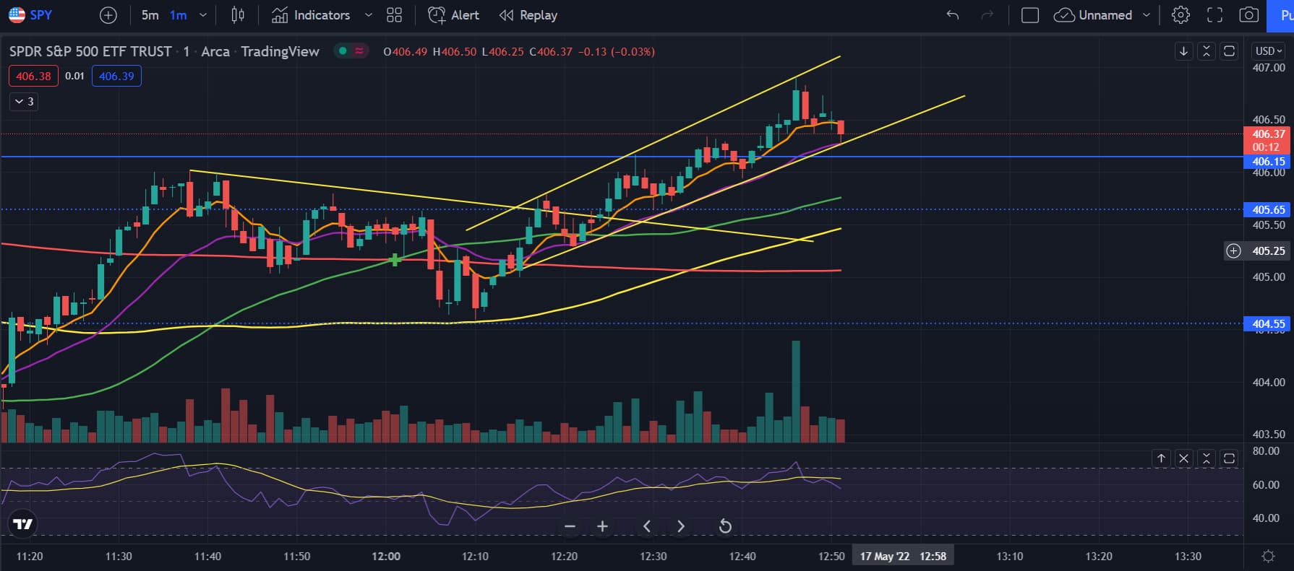
Task: Click the plus at price 405.25
Action: click(1233, 251)
